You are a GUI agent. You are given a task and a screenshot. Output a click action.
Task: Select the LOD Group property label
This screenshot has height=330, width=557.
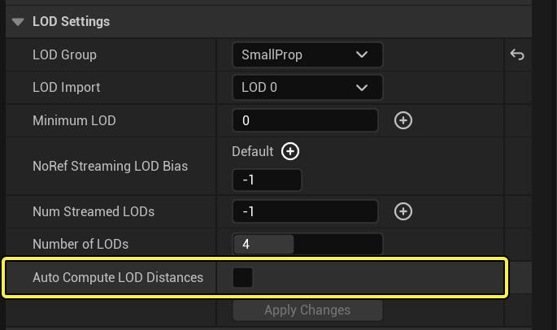[x=64, y=55]
